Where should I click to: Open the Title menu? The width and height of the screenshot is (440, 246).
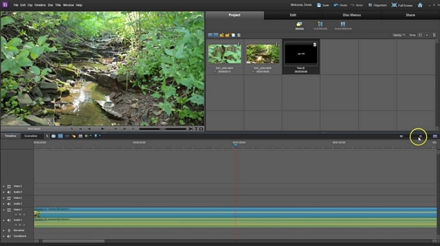[x=58, y=5]
